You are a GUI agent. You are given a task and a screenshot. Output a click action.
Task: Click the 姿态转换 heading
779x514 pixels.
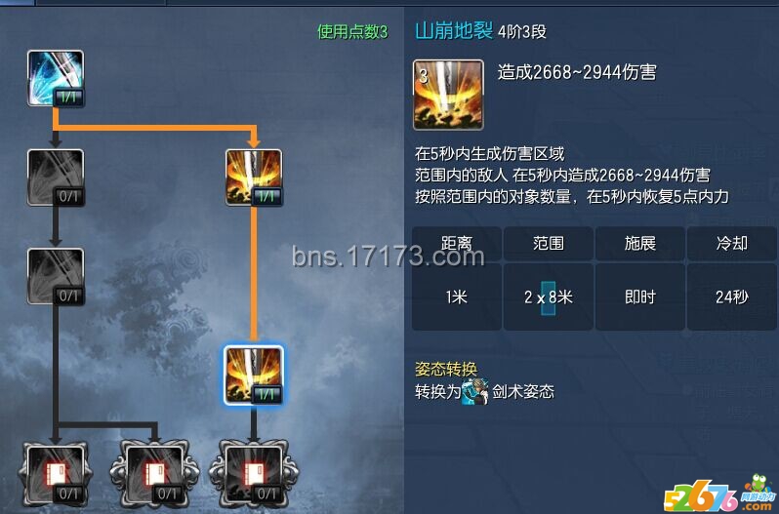(x=446, y=369)
